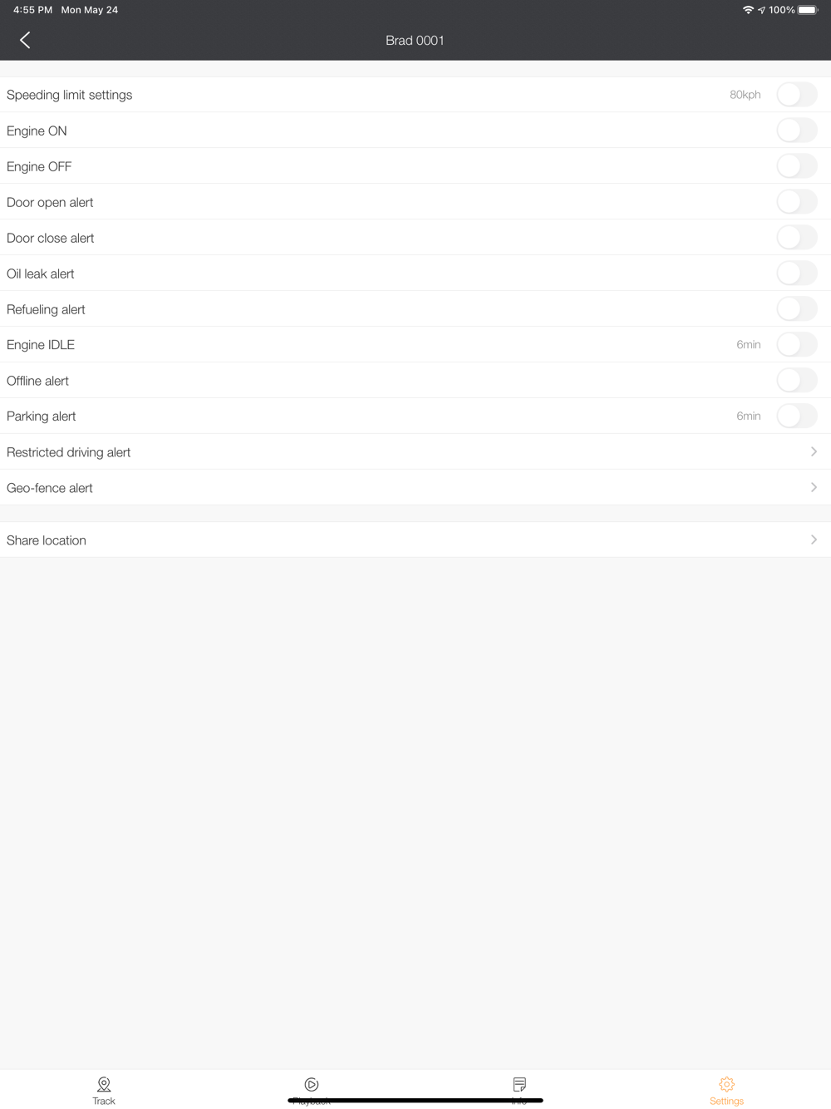Select the Settings tab label
The image size is (831, 1109).
coord(726,1101)
